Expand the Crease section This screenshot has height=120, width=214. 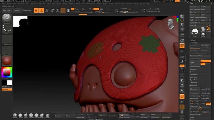(193, 72)
